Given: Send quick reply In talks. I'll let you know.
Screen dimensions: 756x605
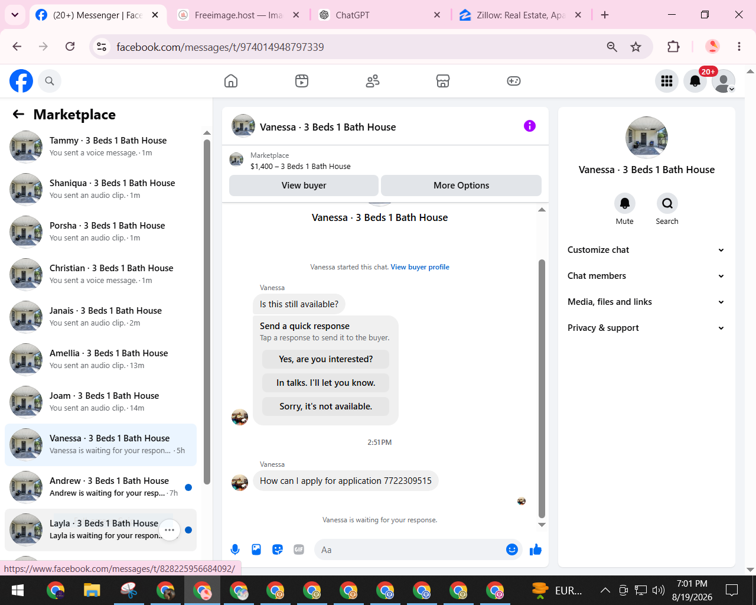Looking at the screenshot, I should pos(326,383).
